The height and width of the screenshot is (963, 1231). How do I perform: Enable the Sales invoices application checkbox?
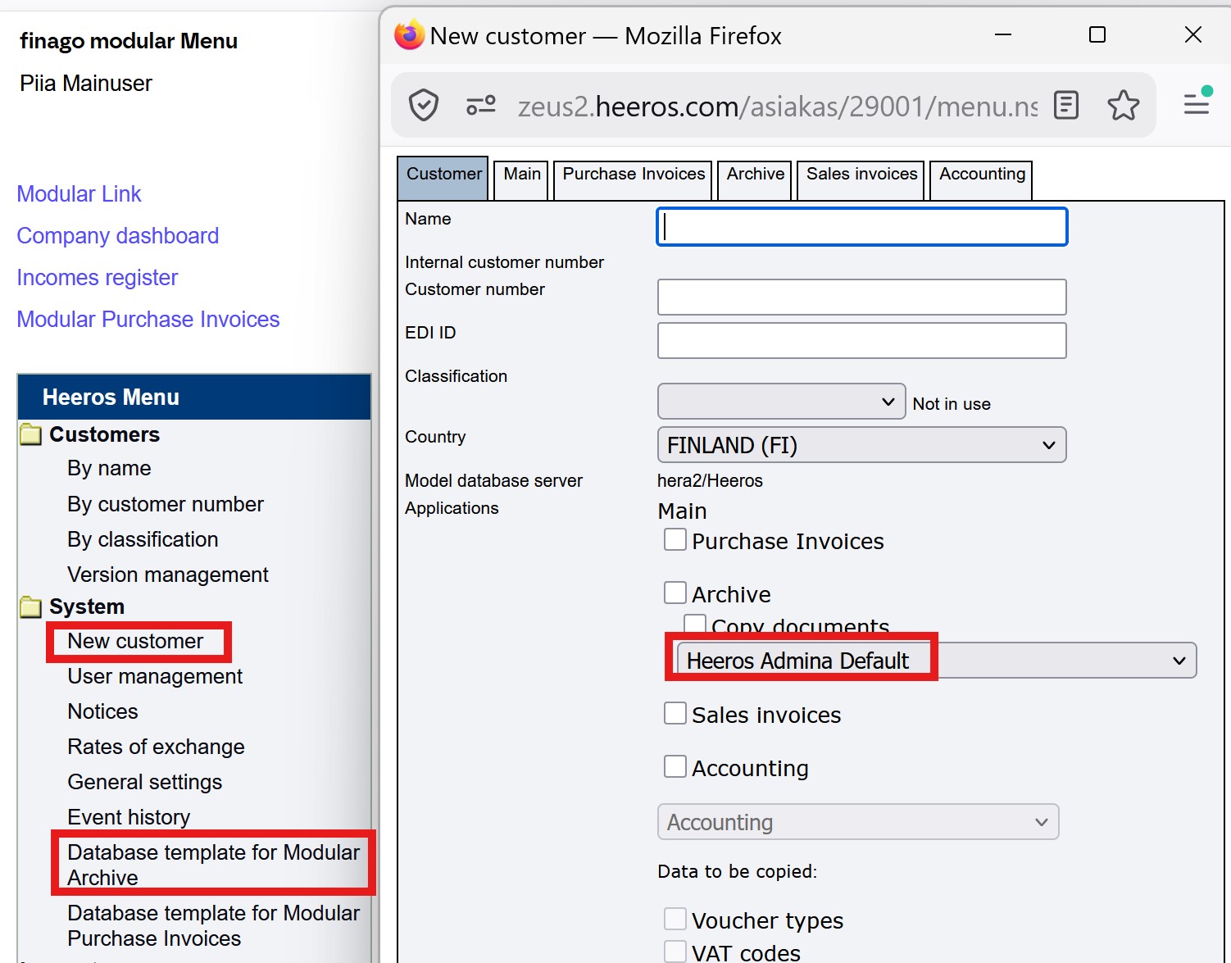675,713
